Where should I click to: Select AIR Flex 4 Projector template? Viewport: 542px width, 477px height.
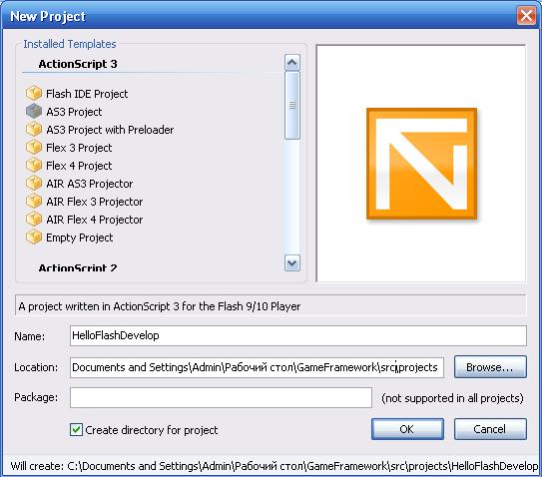94,220
